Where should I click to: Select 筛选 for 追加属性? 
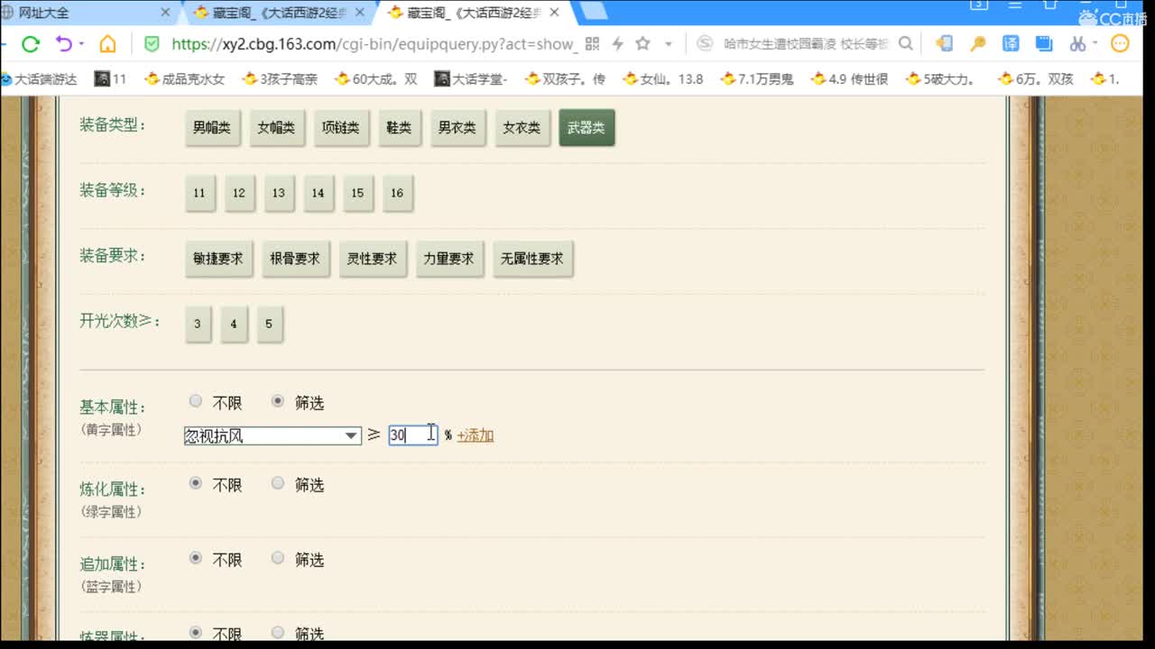click(278, 559)
